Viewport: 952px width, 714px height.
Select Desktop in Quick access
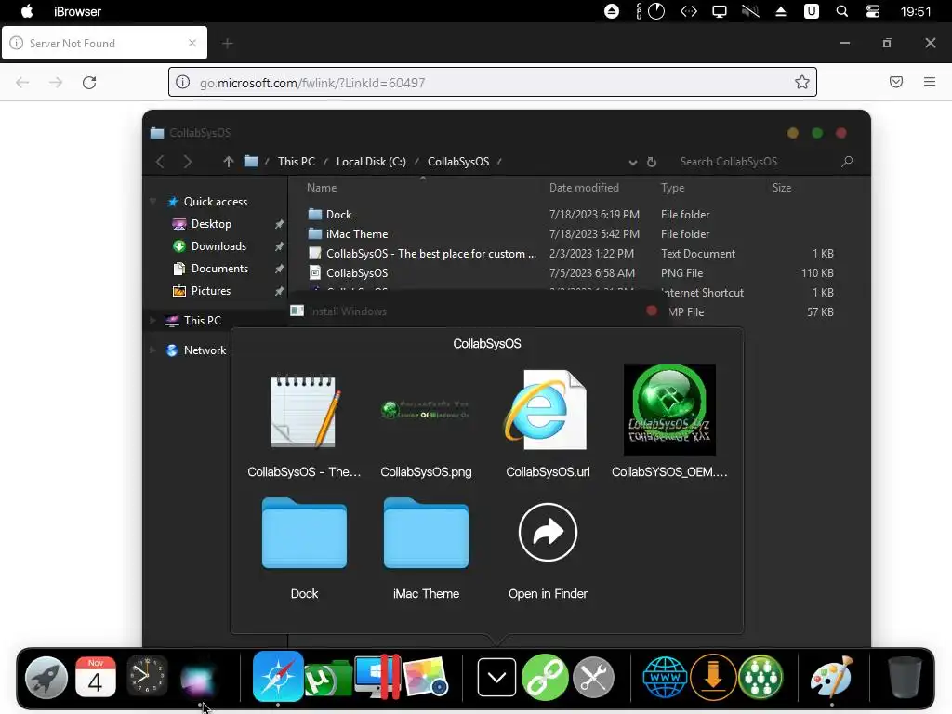coord(211,224)
